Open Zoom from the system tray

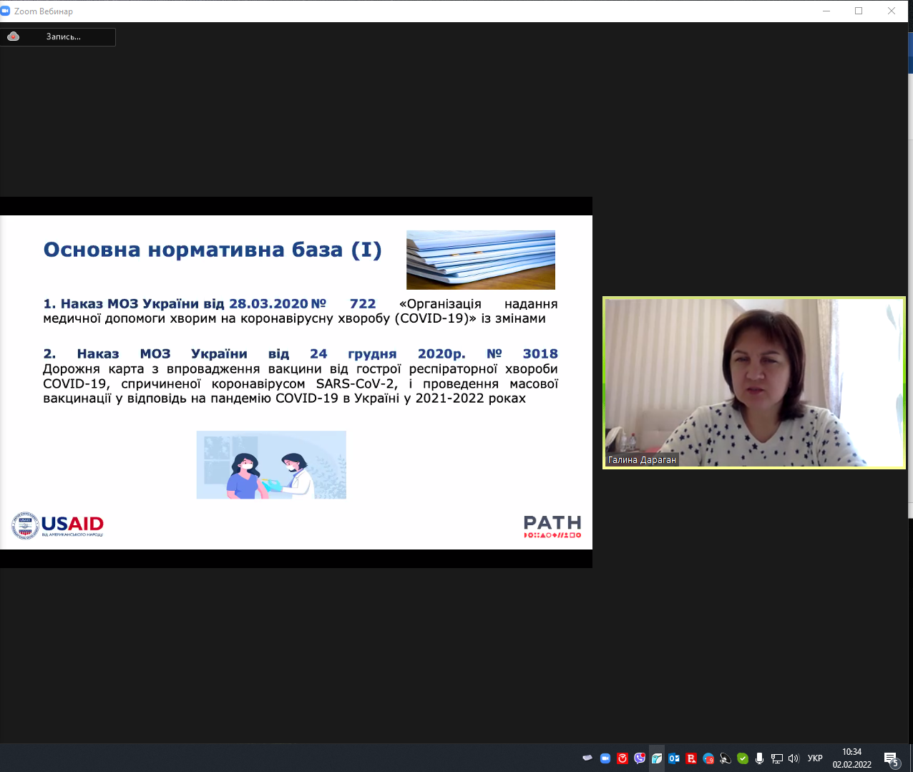(x=605, y=758)
